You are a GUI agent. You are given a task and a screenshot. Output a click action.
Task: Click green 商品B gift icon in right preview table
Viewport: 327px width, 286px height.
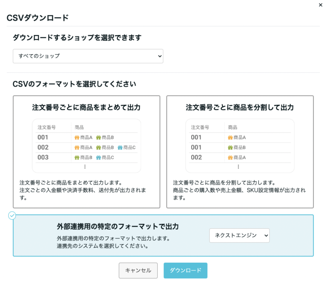230,147
